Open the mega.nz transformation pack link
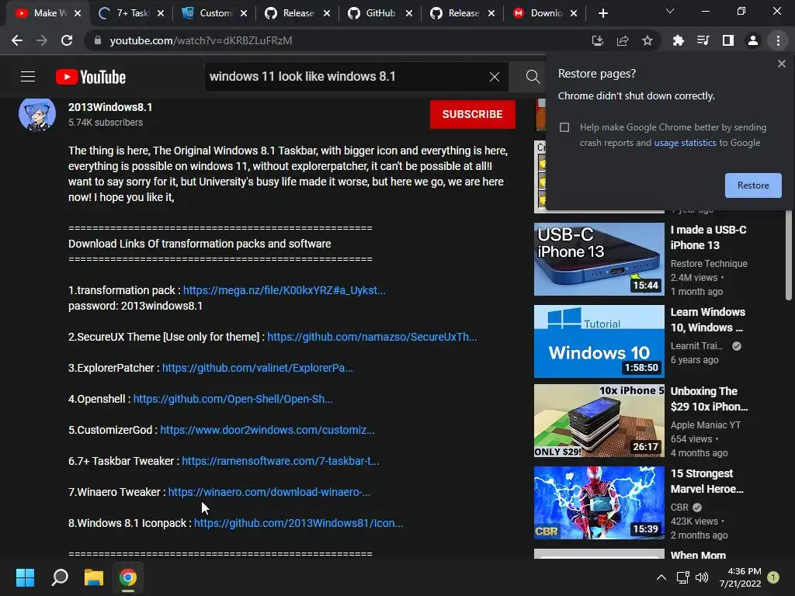The image size is (795, 596). (284, 290)
